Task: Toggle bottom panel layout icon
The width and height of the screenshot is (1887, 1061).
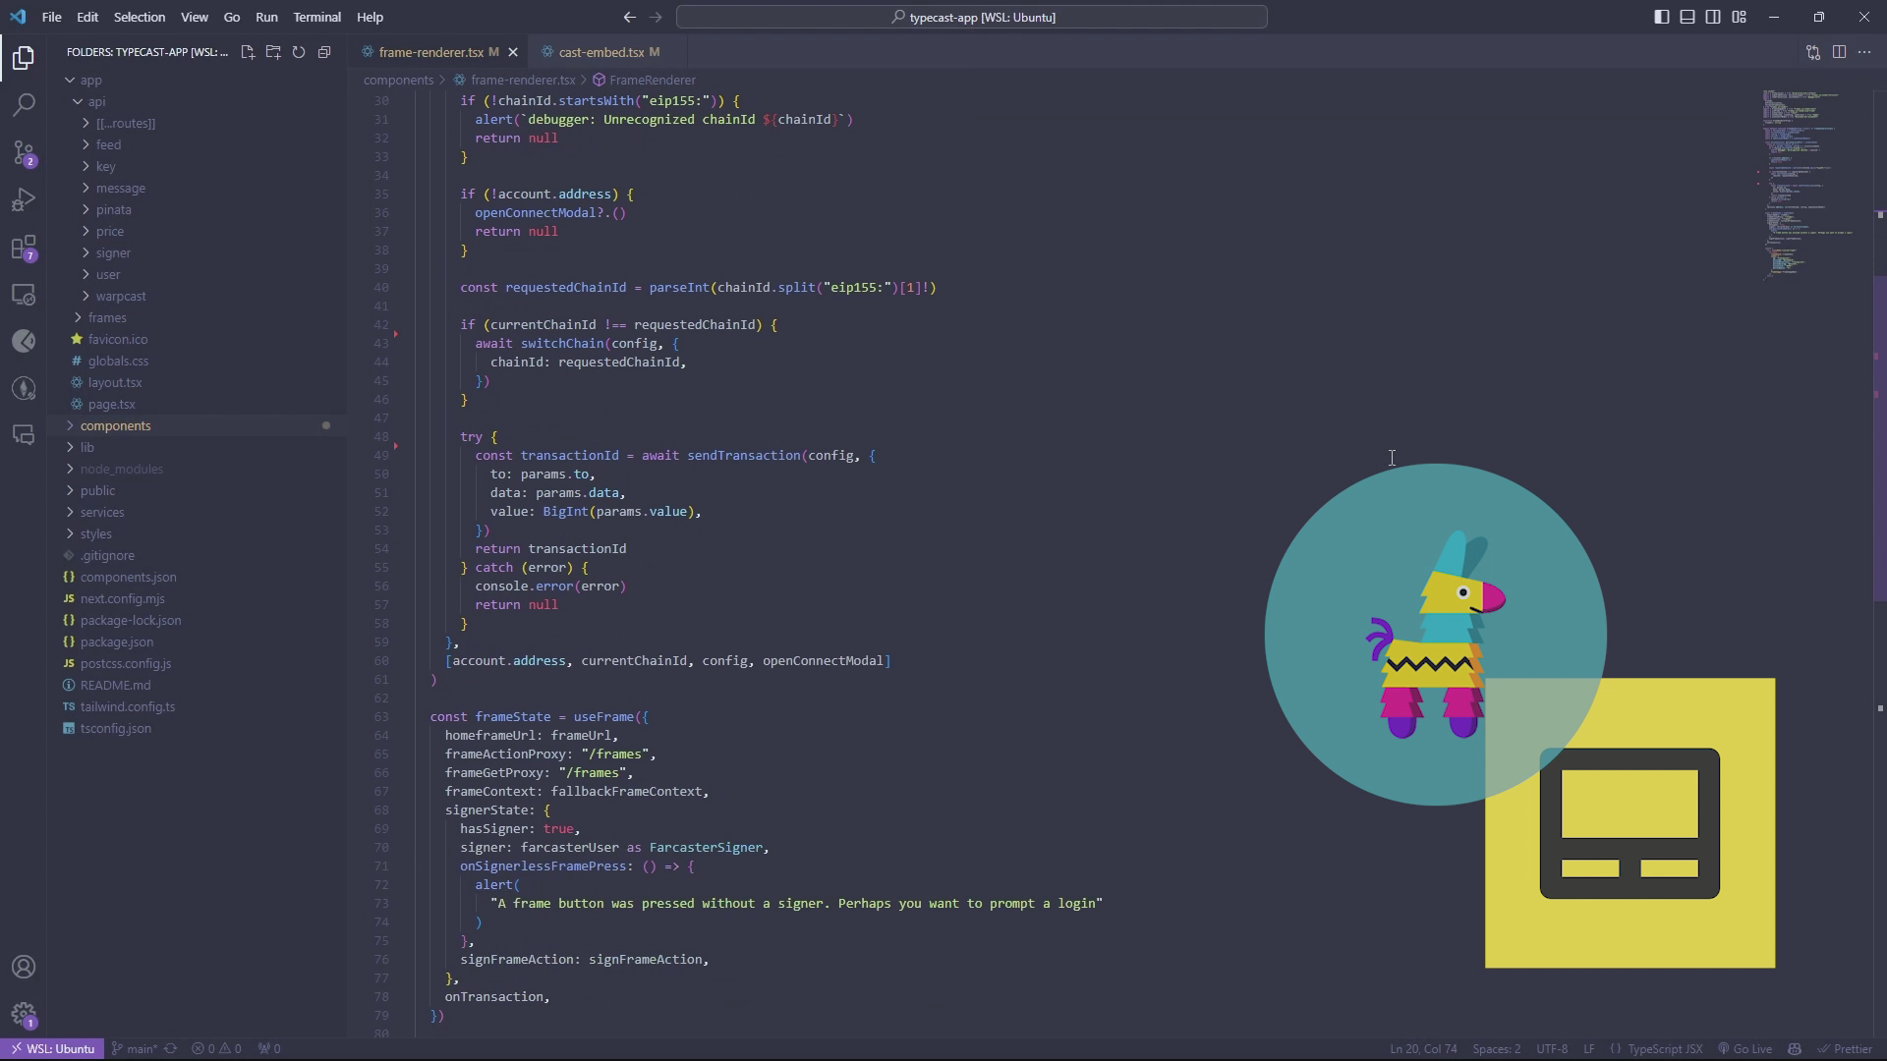Action: (x=1687, y=17)
